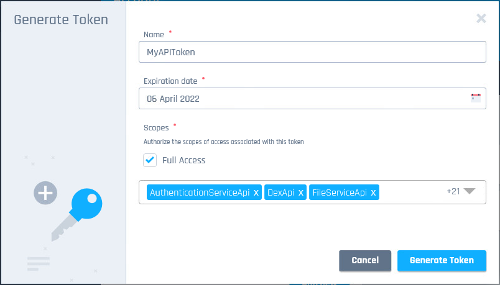Click the gray plus circle icon
Viewport: 500px width, 285px height.
coord(45,193)
